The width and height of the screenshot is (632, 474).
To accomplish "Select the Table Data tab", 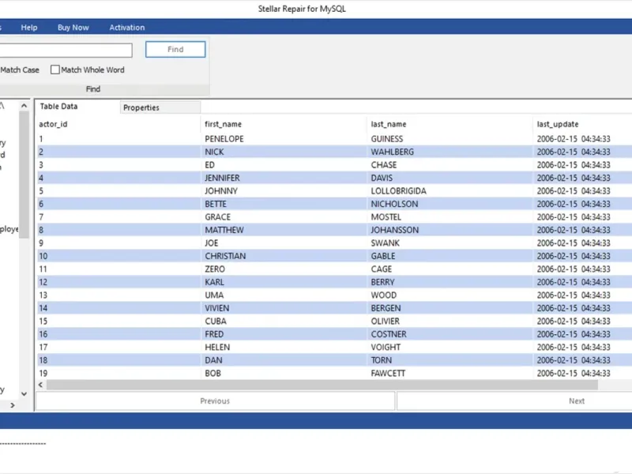I will [77, 107].
